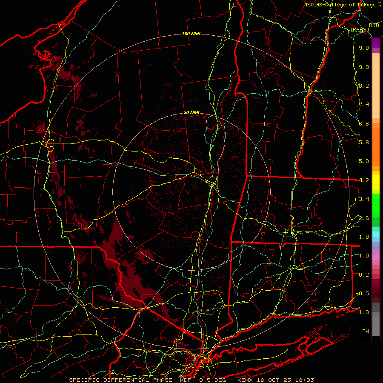Click the 0.2 scale value
Image resolution: width=383 pixels, height=383 pixels.
[x=364, y=275]
